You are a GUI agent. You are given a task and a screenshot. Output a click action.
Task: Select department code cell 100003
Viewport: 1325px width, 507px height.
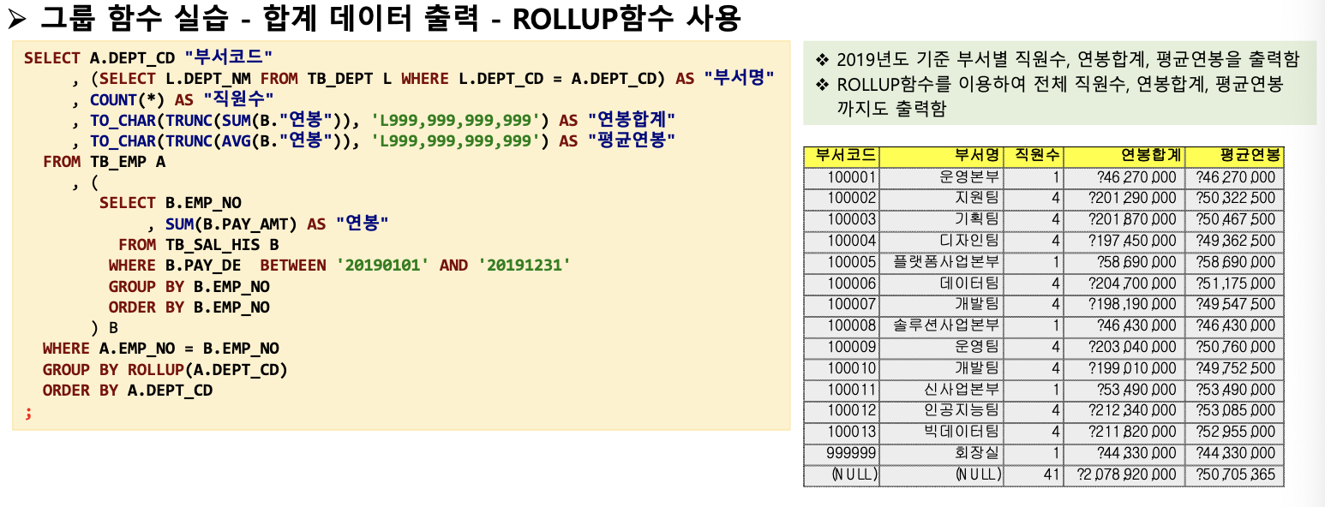842,220
